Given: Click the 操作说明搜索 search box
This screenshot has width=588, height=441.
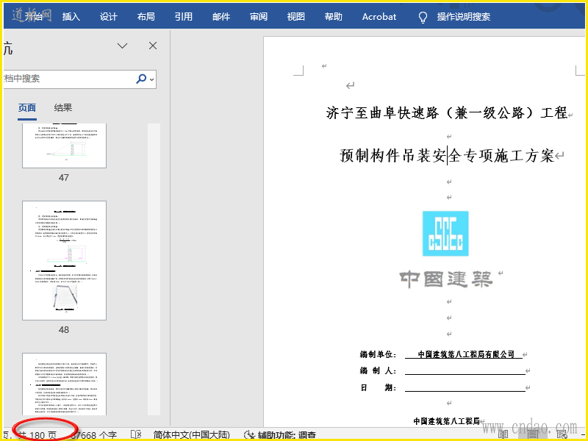Looking at the screenshot, I should tap(464, 16).
